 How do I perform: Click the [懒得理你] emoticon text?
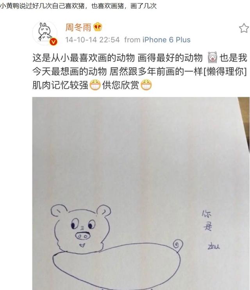click(x=225, y=71)
